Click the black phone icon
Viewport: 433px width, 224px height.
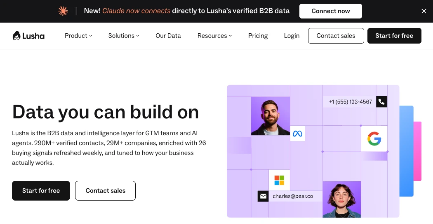[x=381, y=102]
